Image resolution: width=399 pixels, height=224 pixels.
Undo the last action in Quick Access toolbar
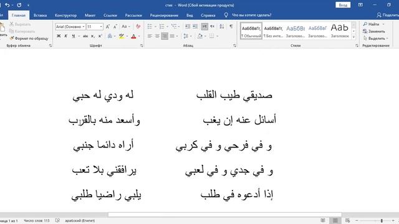(7, 5)
